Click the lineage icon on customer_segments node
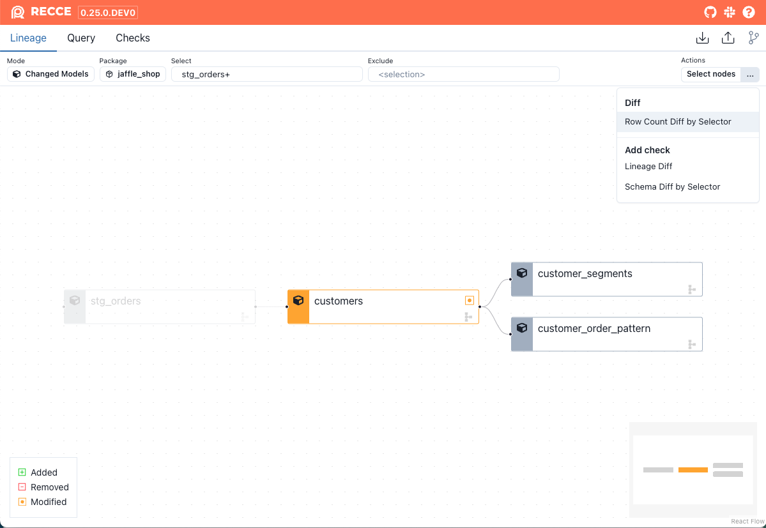This screenshot has height=528, width=766. click(692, 289)
